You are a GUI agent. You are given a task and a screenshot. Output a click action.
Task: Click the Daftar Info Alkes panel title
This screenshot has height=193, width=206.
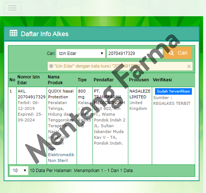45,34
